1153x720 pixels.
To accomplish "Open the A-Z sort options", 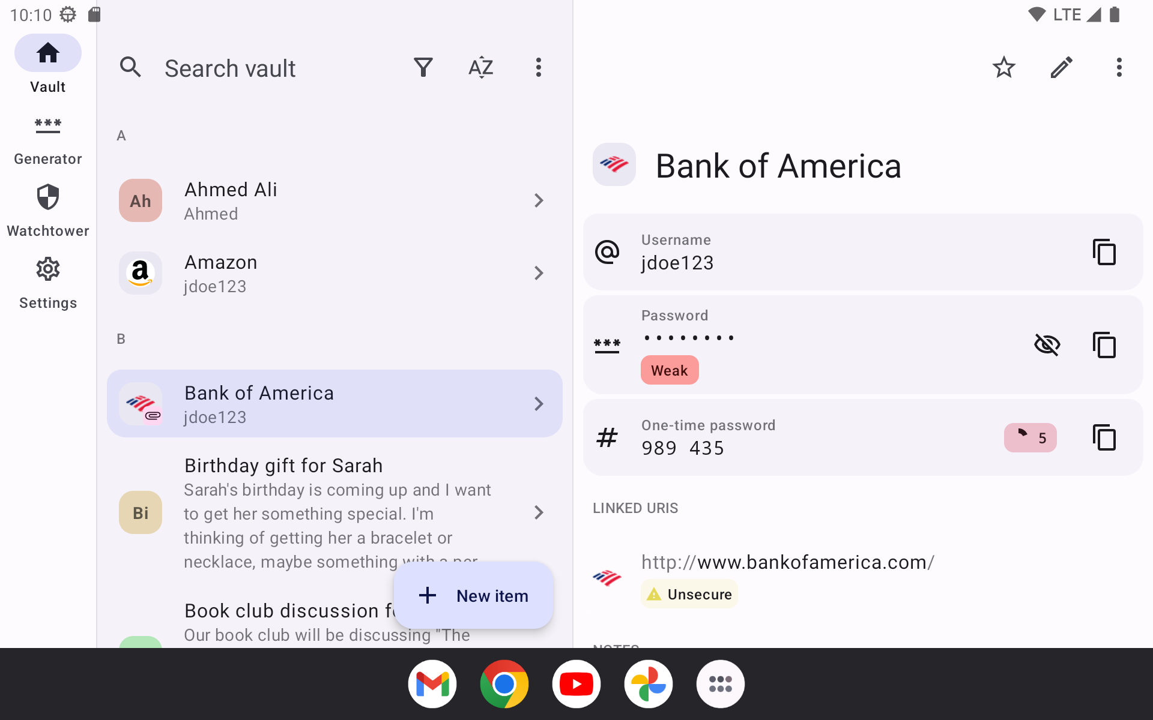I will [481, 68].
